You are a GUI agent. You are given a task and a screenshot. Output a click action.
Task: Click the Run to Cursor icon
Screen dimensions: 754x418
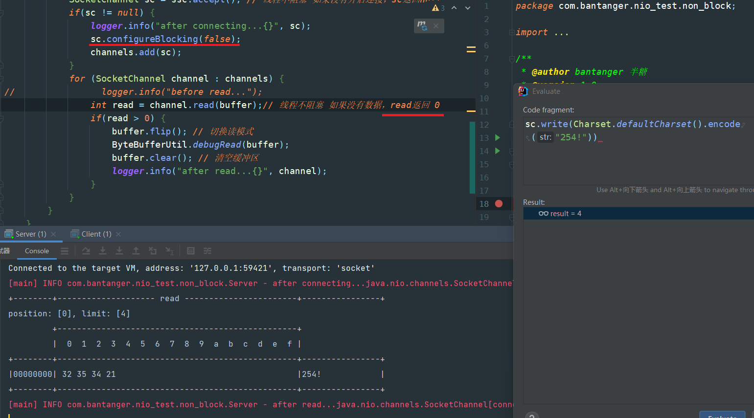pyautogui.click(x=169, y=251)
